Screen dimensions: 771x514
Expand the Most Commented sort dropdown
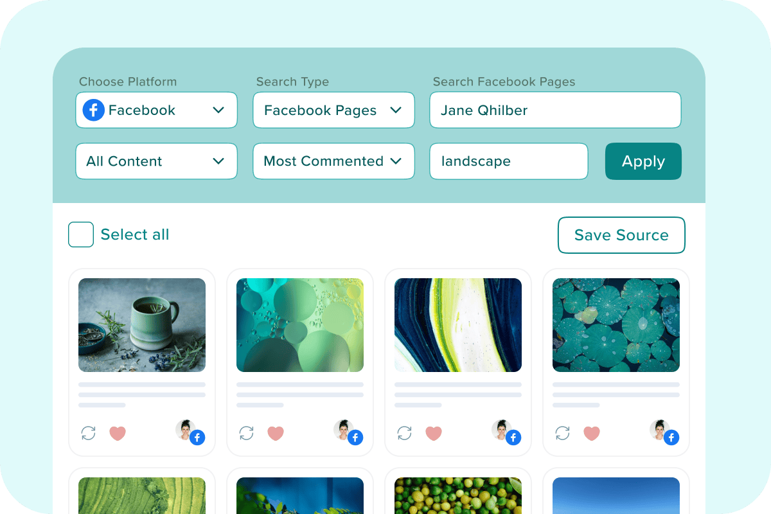tap(333, 161)
